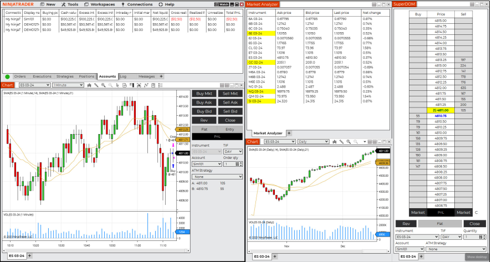Add new tab beside ES 03-24 in Daily chart

coord(275,256)
